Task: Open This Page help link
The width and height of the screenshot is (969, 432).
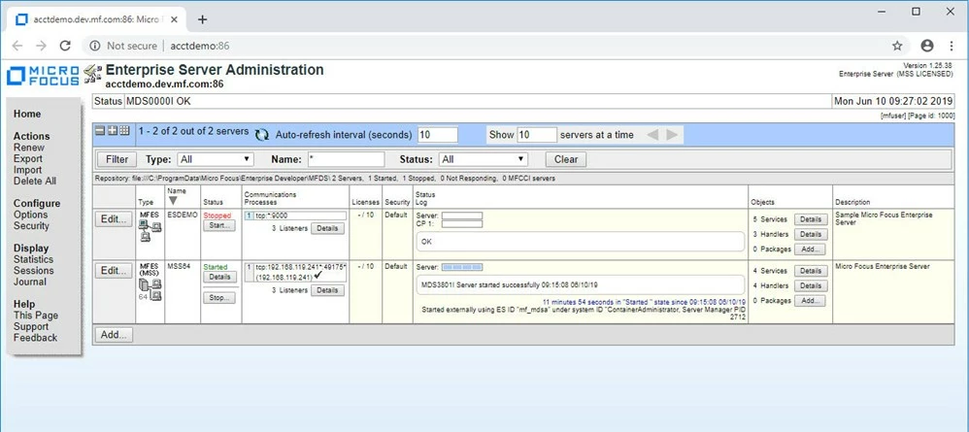Action: click(36, 316)
